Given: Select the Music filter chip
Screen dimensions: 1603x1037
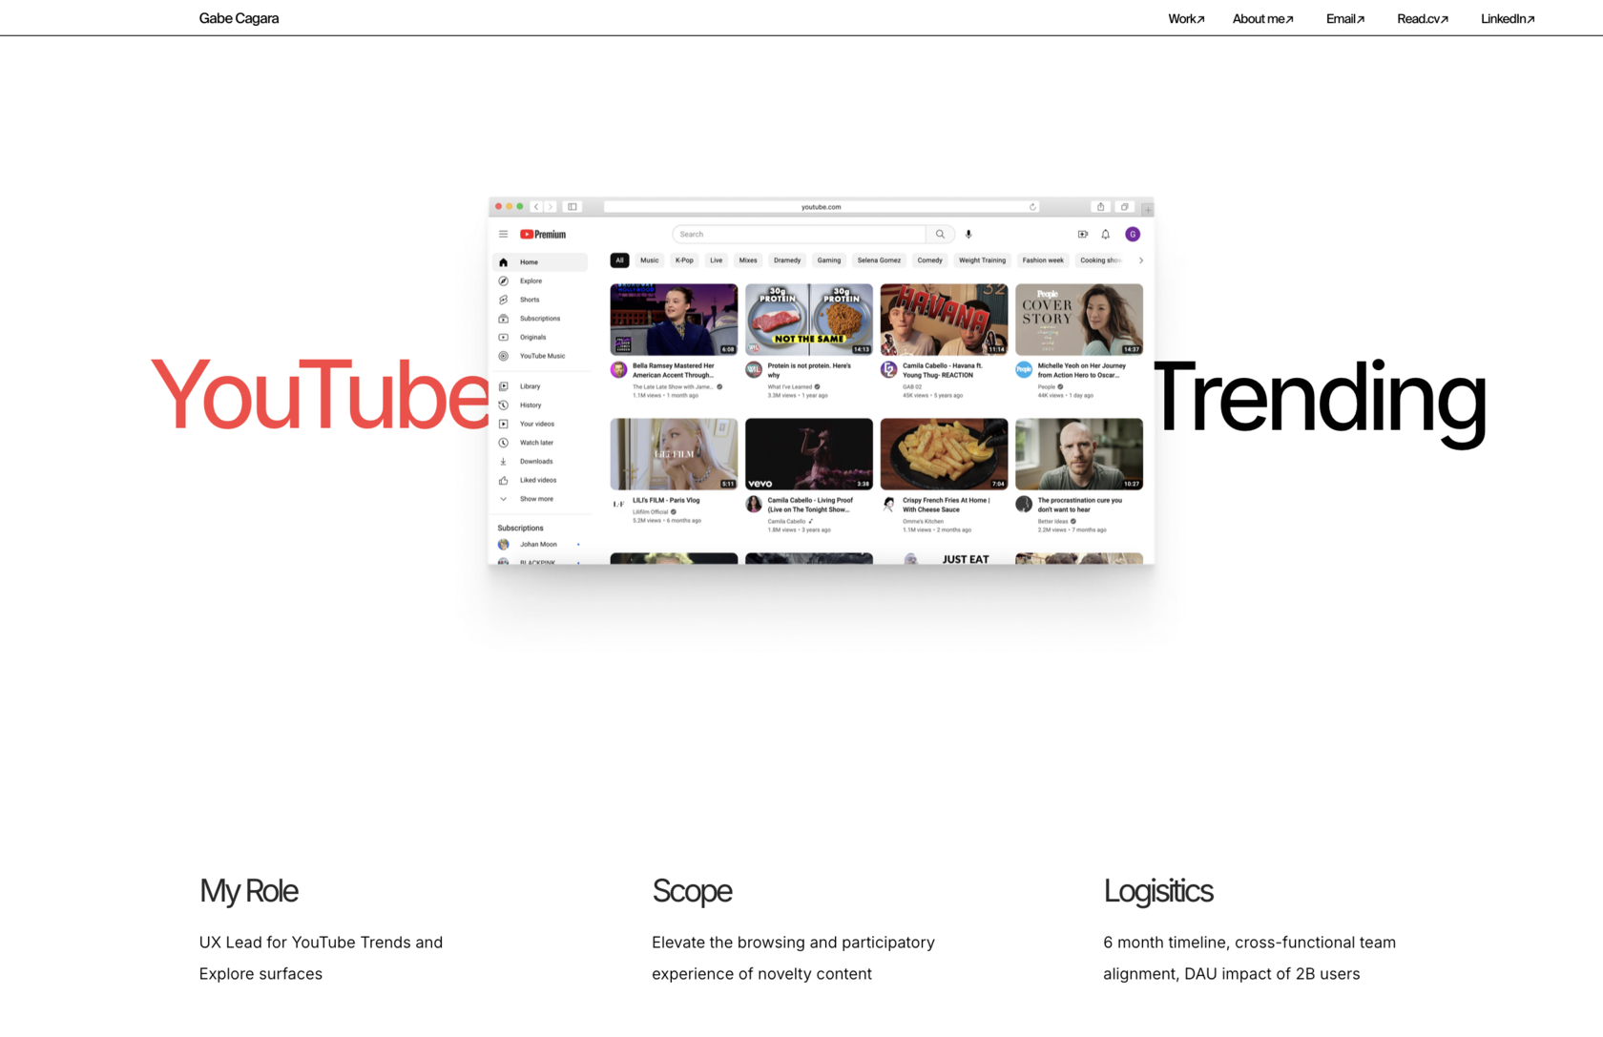Looking at the screenshot, I should (x=650, y=260).
